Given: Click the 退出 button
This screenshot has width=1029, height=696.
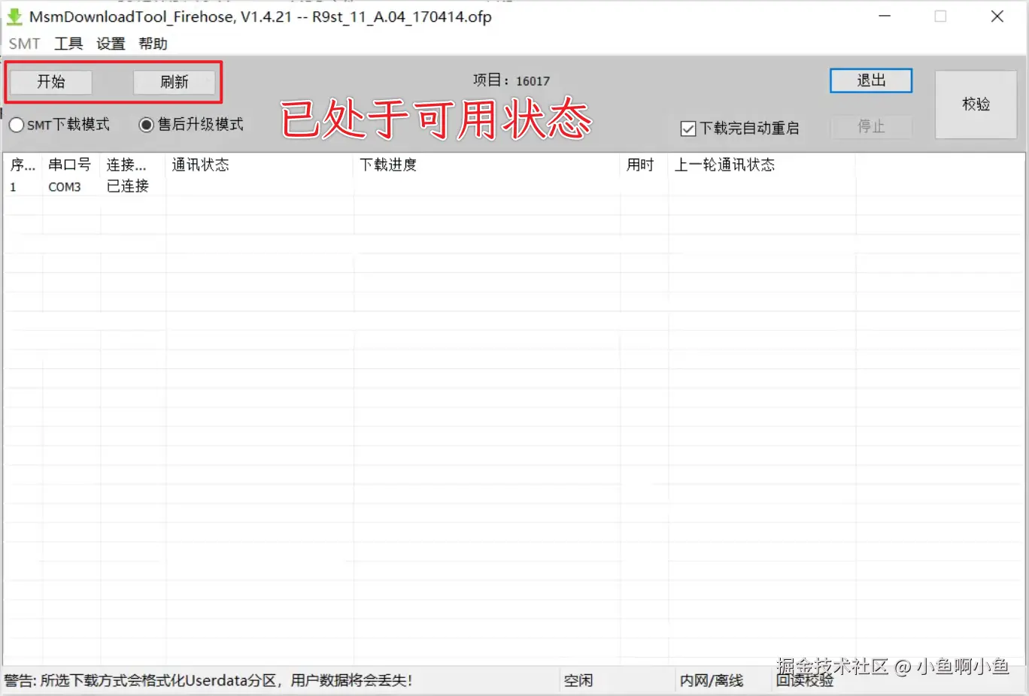Looking at the screenshot, I should tap(871, 80).
